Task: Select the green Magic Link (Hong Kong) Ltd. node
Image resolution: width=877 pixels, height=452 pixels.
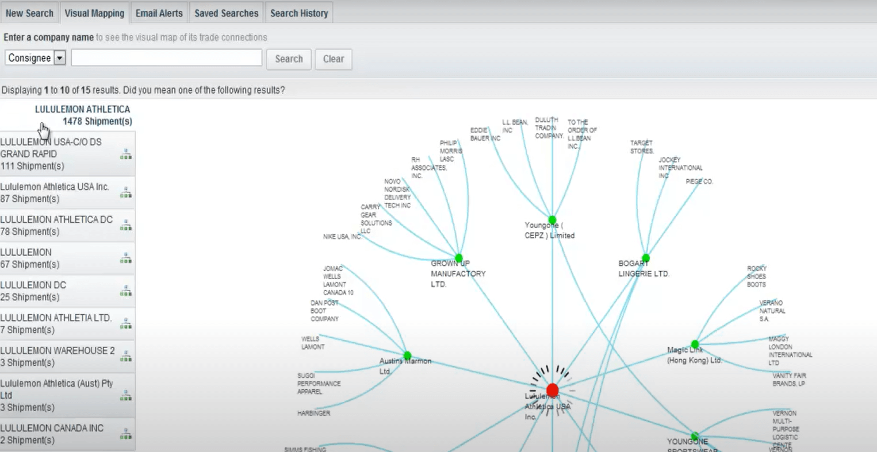Action: click(695, 345)
